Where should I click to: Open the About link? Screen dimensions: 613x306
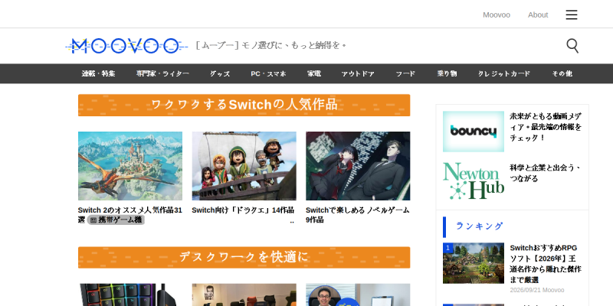(x=538, y=15)
